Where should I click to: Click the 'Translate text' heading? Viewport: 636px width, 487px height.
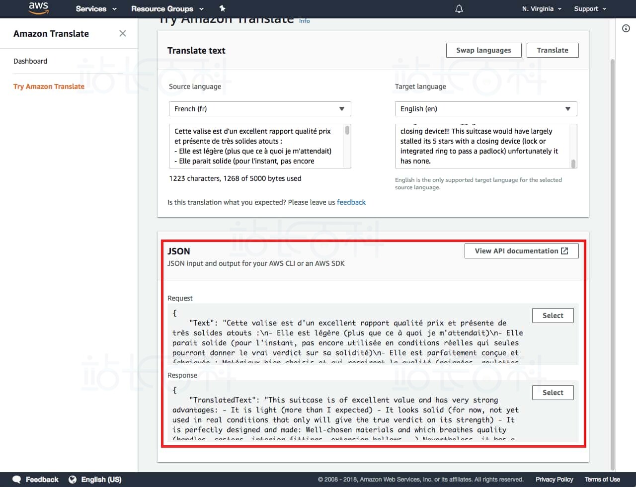[196, 51]
